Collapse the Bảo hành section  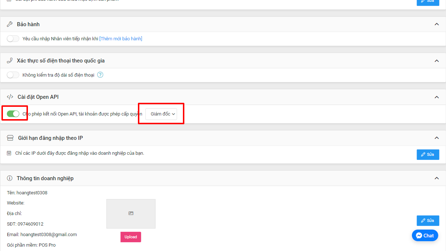click(x=437, y=24)
